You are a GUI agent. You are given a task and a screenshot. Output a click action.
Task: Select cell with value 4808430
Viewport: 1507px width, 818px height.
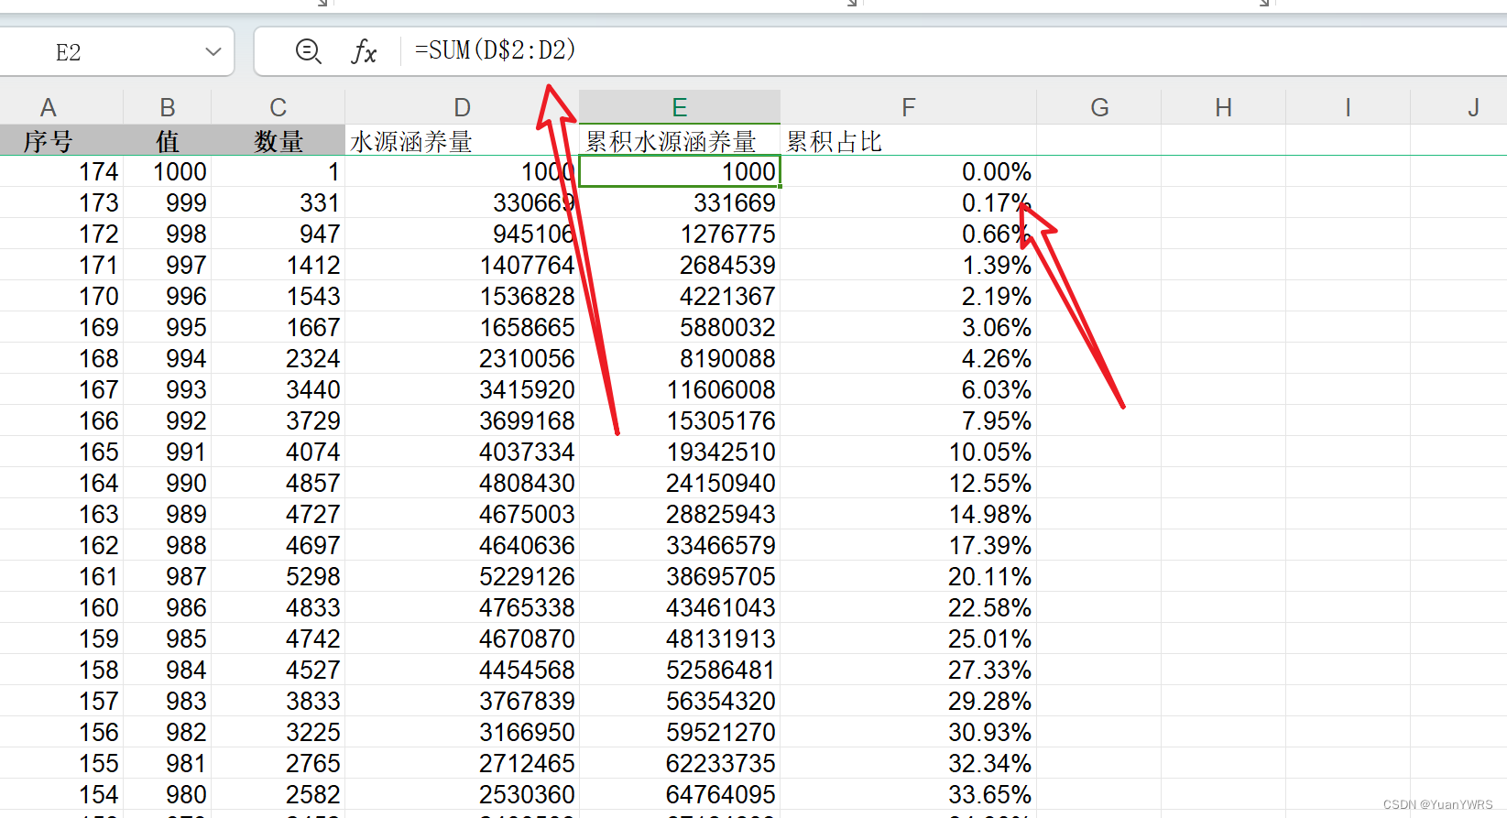[x=463, y=483]
